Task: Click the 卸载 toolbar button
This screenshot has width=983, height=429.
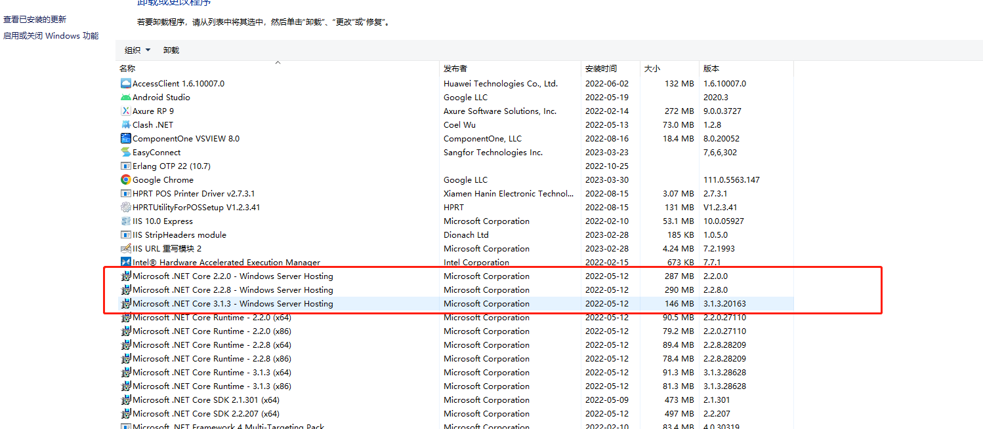Action: point(171,50)
